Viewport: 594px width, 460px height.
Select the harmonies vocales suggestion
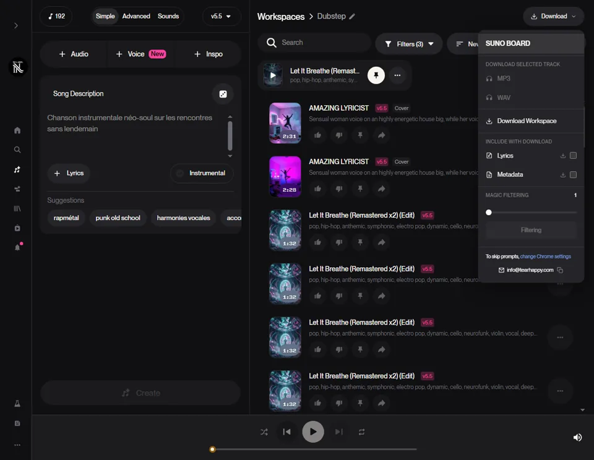coord(183,218)
